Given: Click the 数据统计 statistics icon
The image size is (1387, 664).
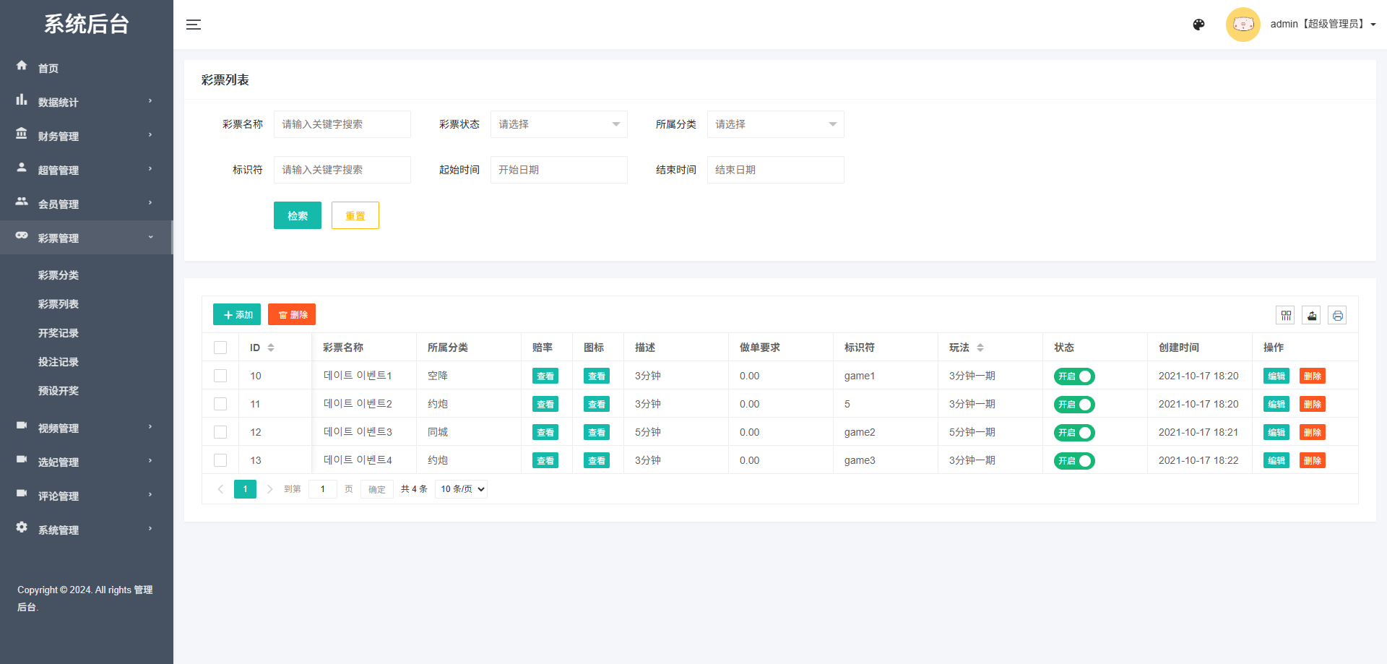Looking at the screenshot, I should [22, 100].
